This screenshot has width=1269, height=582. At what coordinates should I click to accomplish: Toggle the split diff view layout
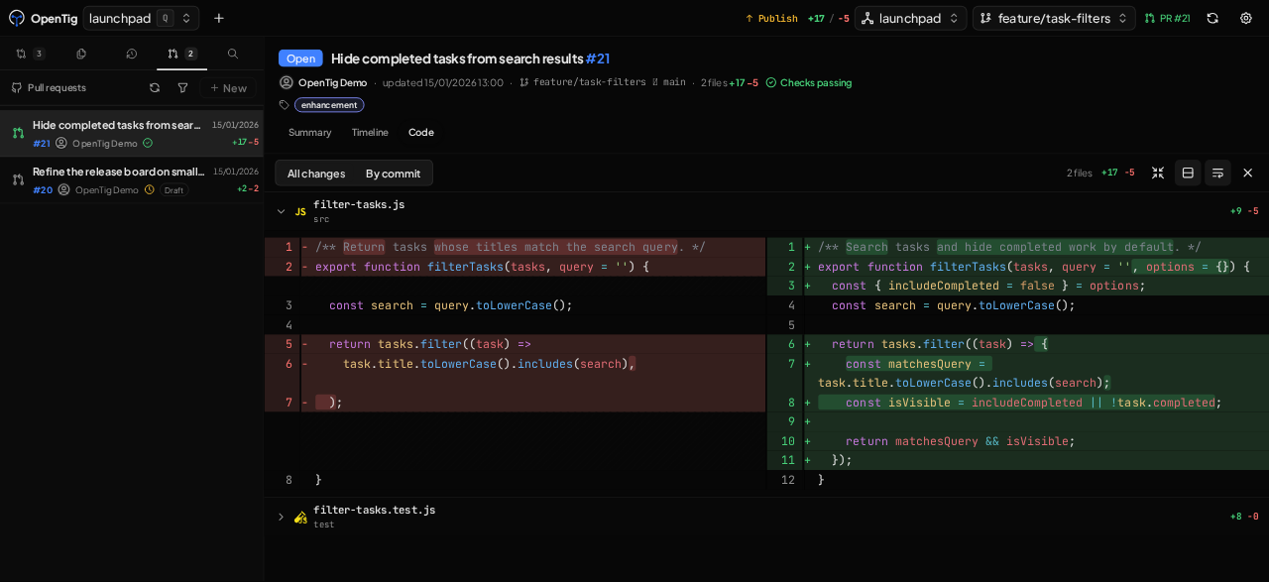point(1188,173)
